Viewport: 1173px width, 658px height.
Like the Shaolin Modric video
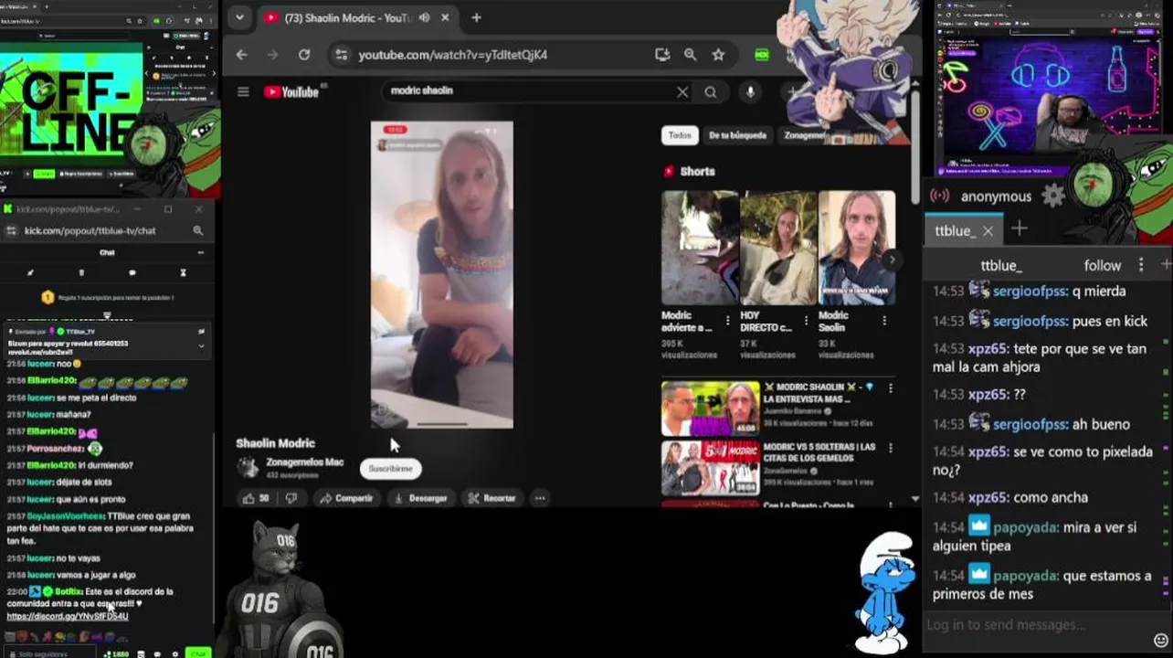(x=256, y=498)
